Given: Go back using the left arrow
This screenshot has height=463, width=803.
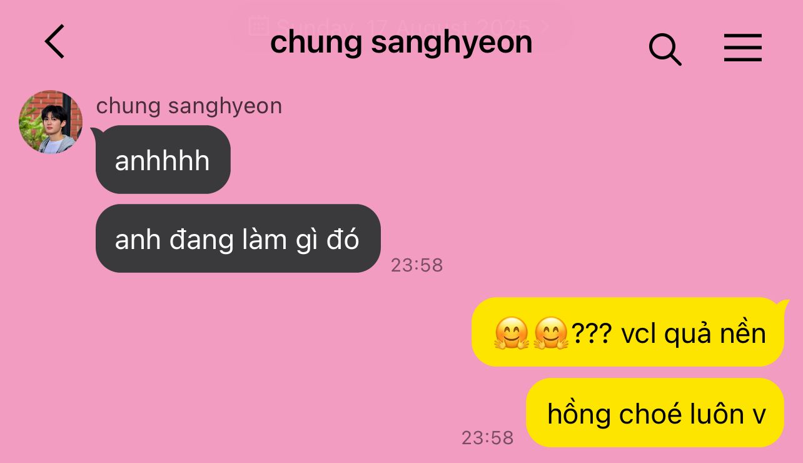Looking at the screenshot, I should pos(54,42).
